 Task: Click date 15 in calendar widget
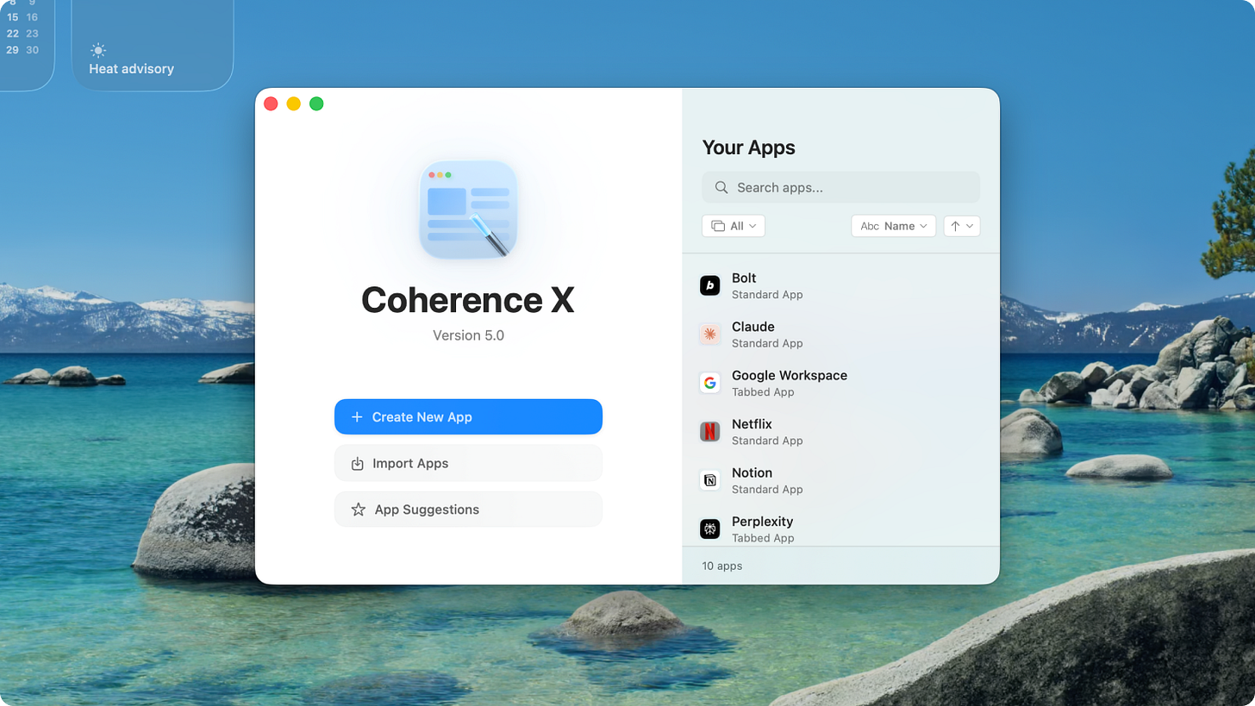(x=12, y=17)
